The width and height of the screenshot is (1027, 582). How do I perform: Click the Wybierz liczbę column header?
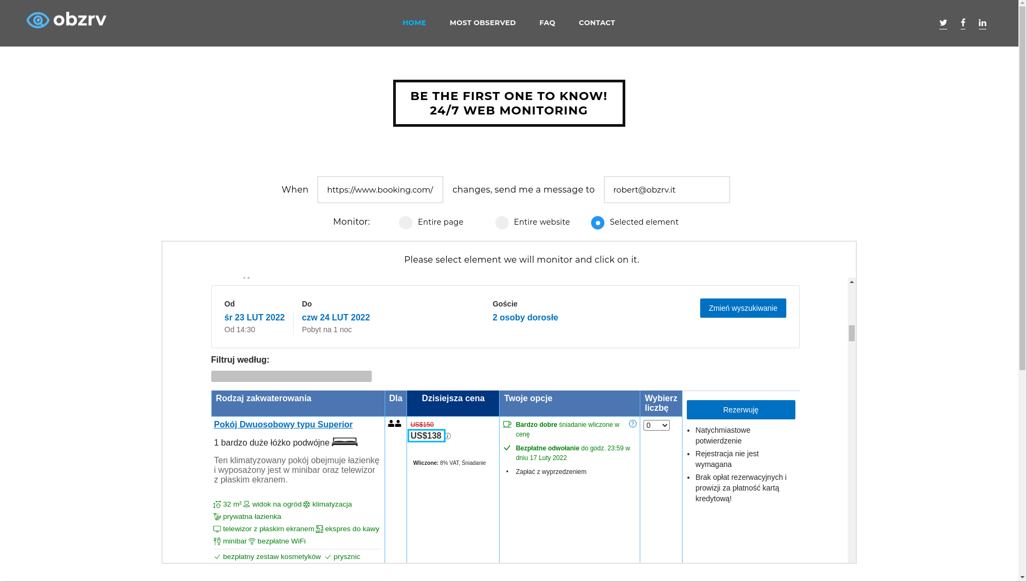coord(661,403)
